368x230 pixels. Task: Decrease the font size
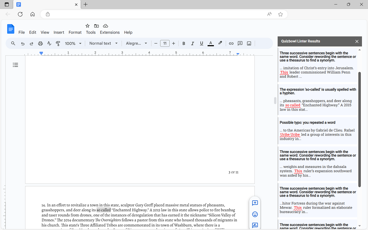click(156, 43)
